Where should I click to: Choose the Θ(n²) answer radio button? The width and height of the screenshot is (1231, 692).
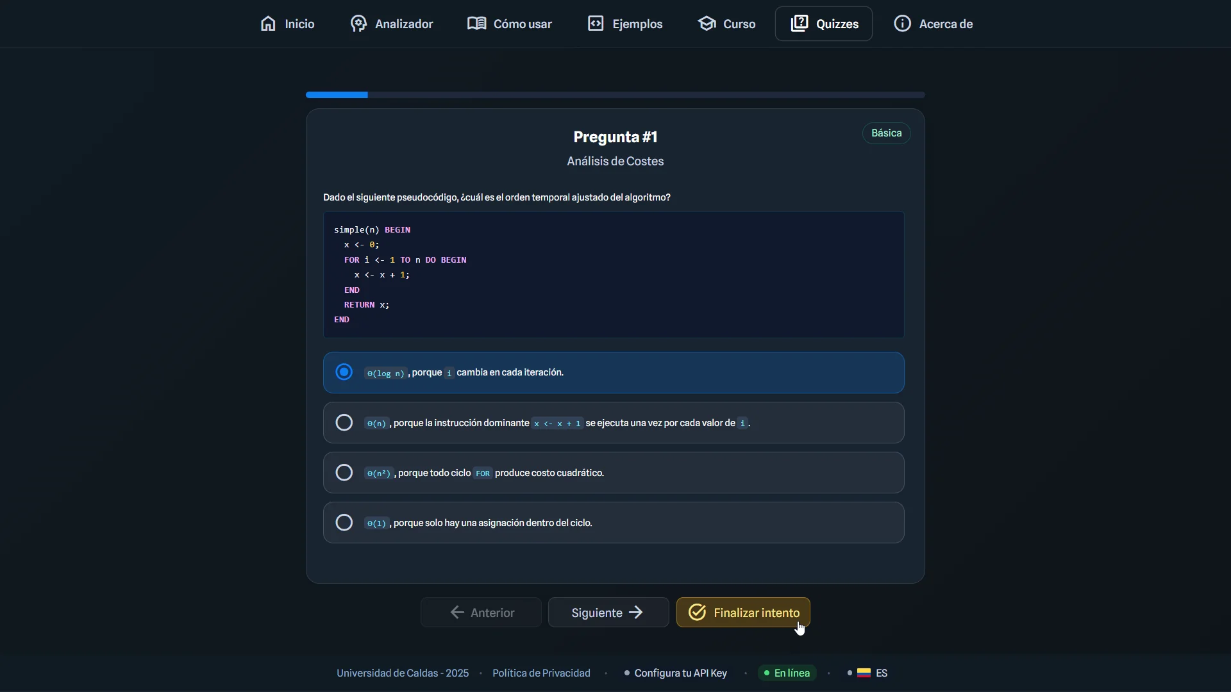[344, 473]
